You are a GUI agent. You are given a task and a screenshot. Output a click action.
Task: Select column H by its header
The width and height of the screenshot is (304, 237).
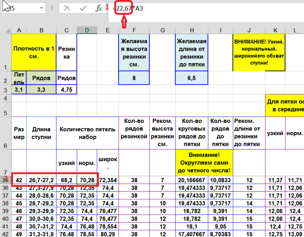point(192,30)
